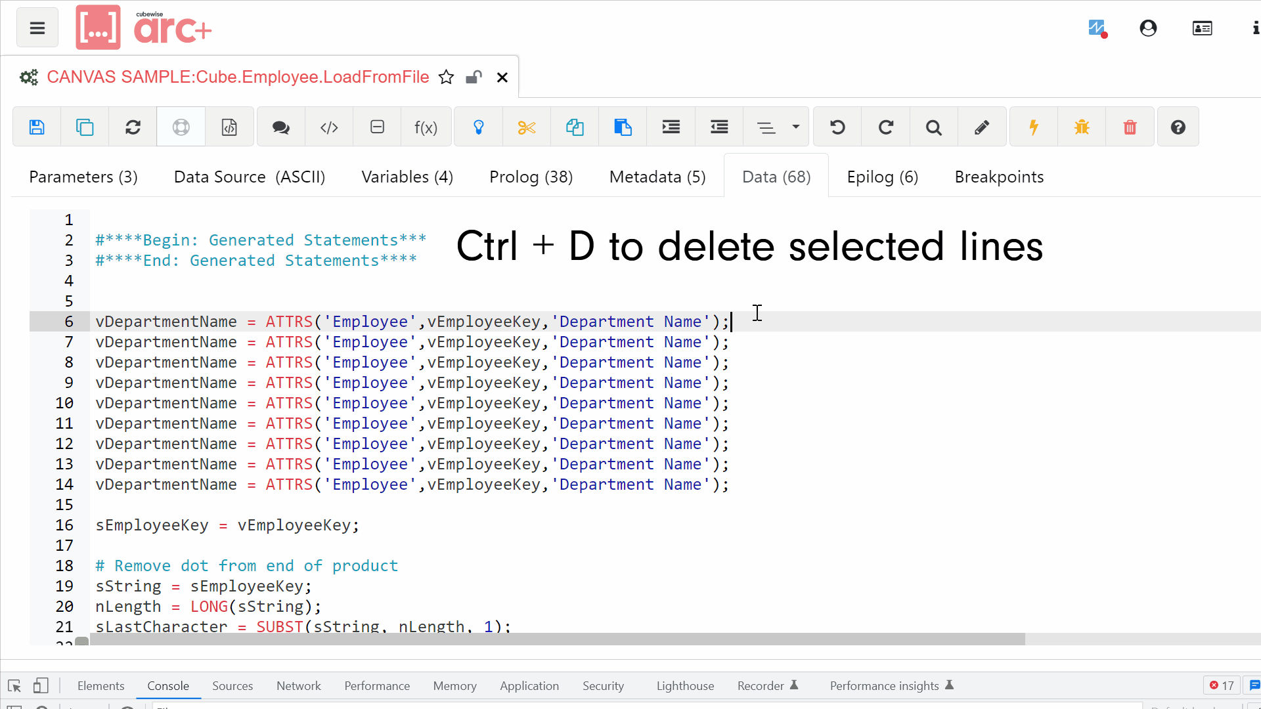1261x709 pixels.
Task: Toggle the favorite star on the process tab
Action: click(446, 77)
